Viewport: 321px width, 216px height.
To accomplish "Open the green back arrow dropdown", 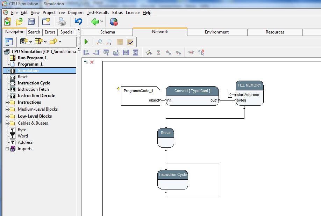I will pyautogui.click(x=102, y=22).
